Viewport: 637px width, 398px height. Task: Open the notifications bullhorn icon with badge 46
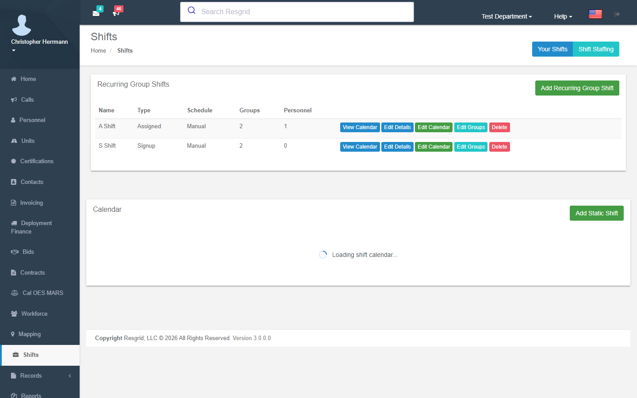tap(116, 13)
